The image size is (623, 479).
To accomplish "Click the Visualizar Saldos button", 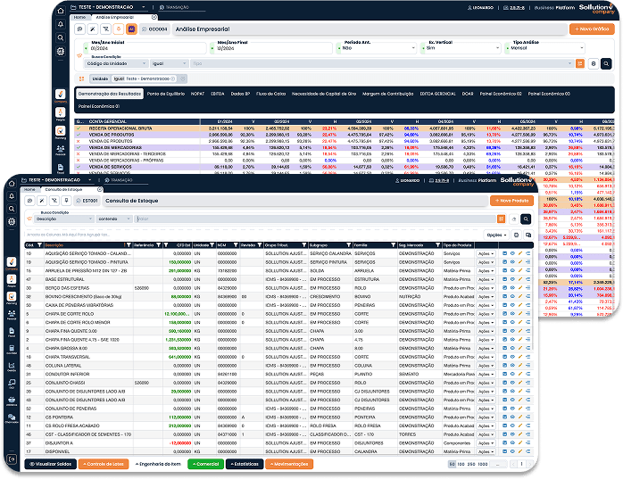I will 49,464.
